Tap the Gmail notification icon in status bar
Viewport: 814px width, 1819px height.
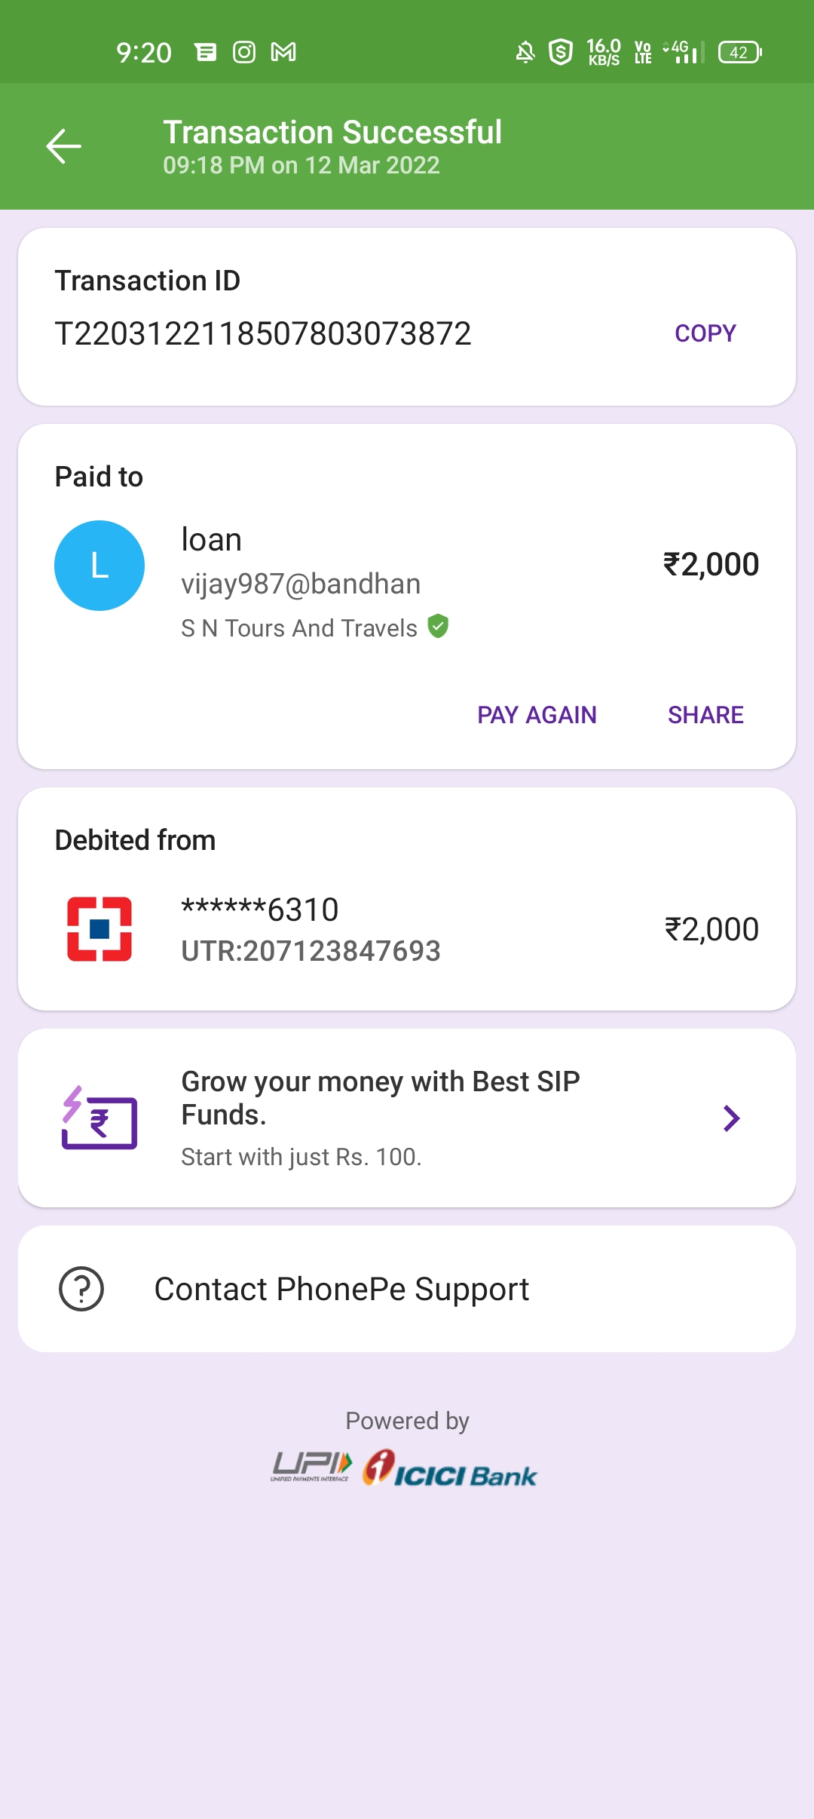click(x=283, y=52)
